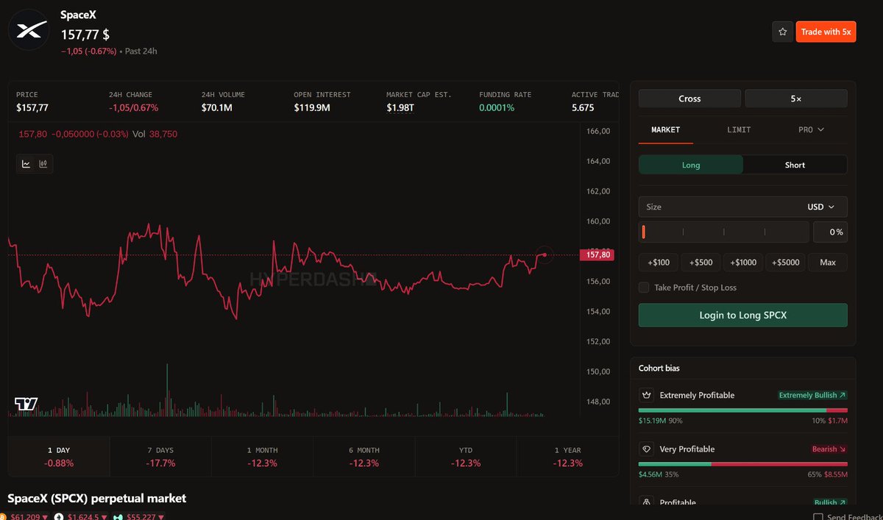Switch to the MARKET order tab

click(666, 129)
